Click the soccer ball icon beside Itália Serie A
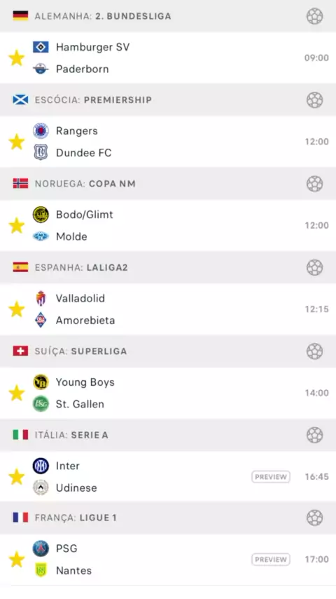Screen dimensions: 336x599 (314, 435)
